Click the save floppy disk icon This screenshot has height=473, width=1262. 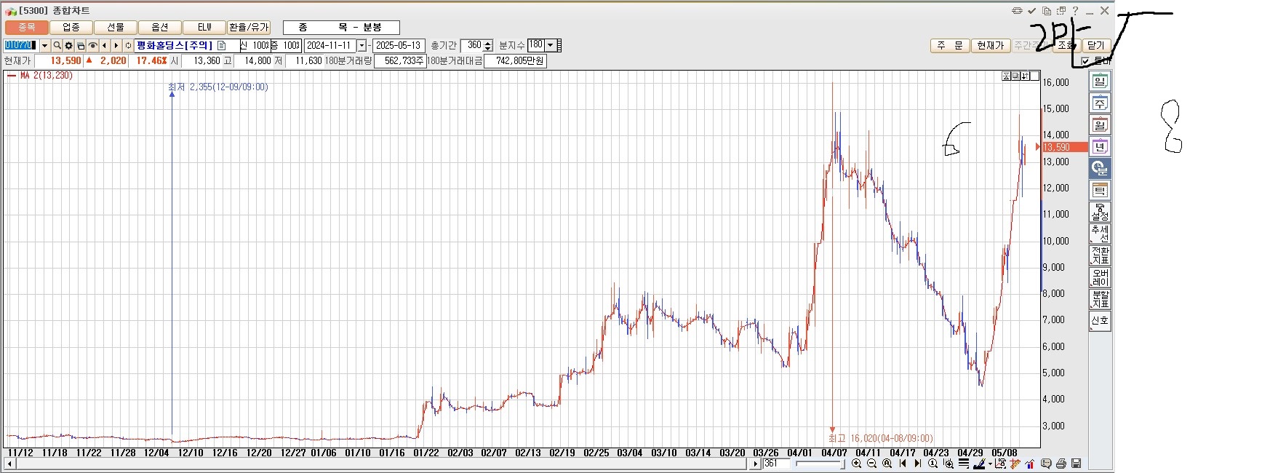pyautogui.click(x=1077, y=464)
